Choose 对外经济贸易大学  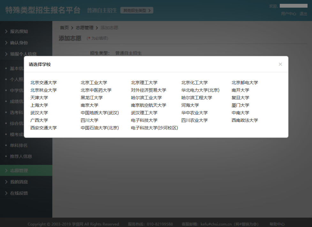pos(148,90)
